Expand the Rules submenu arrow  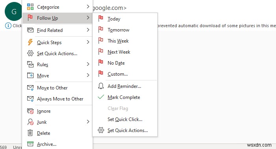click(x=88, y=64)
